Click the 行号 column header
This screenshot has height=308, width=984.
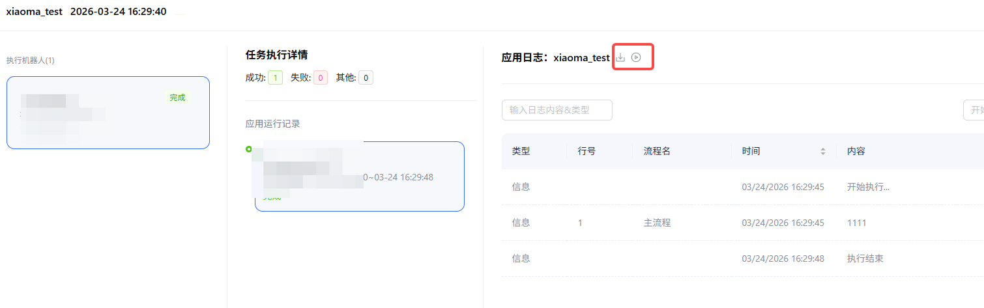coord(586,151)
